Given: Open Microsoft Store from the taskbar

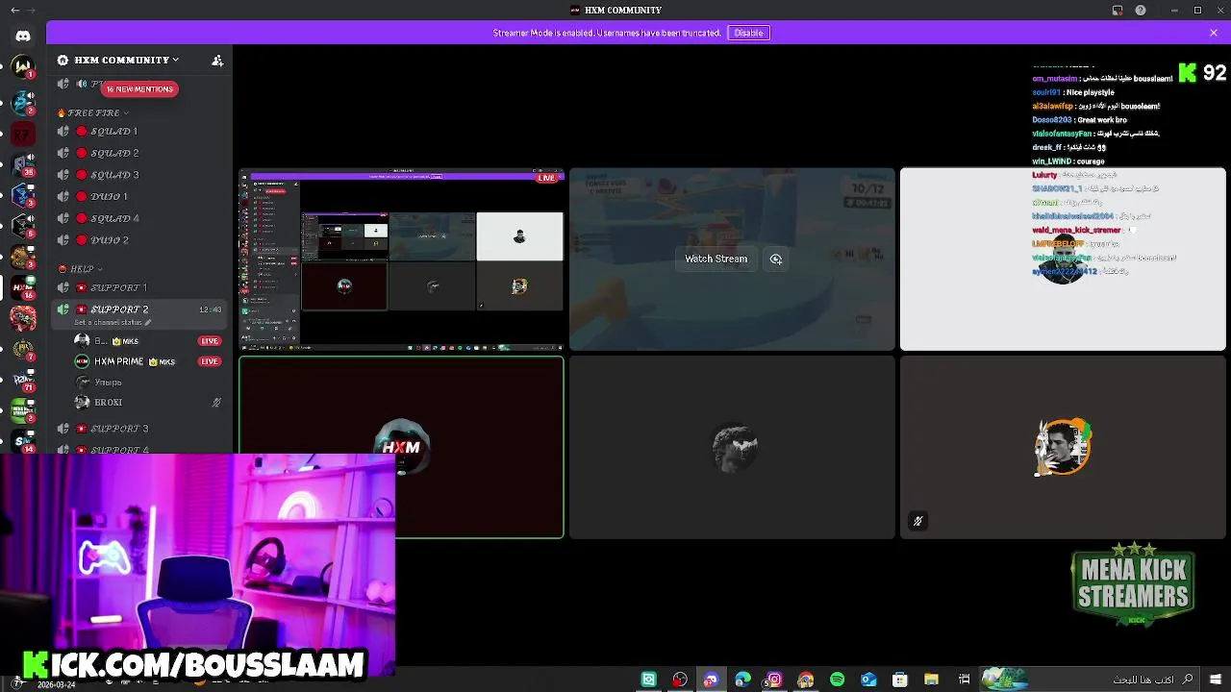Looking at the screenshot, I should click(899, 680).
